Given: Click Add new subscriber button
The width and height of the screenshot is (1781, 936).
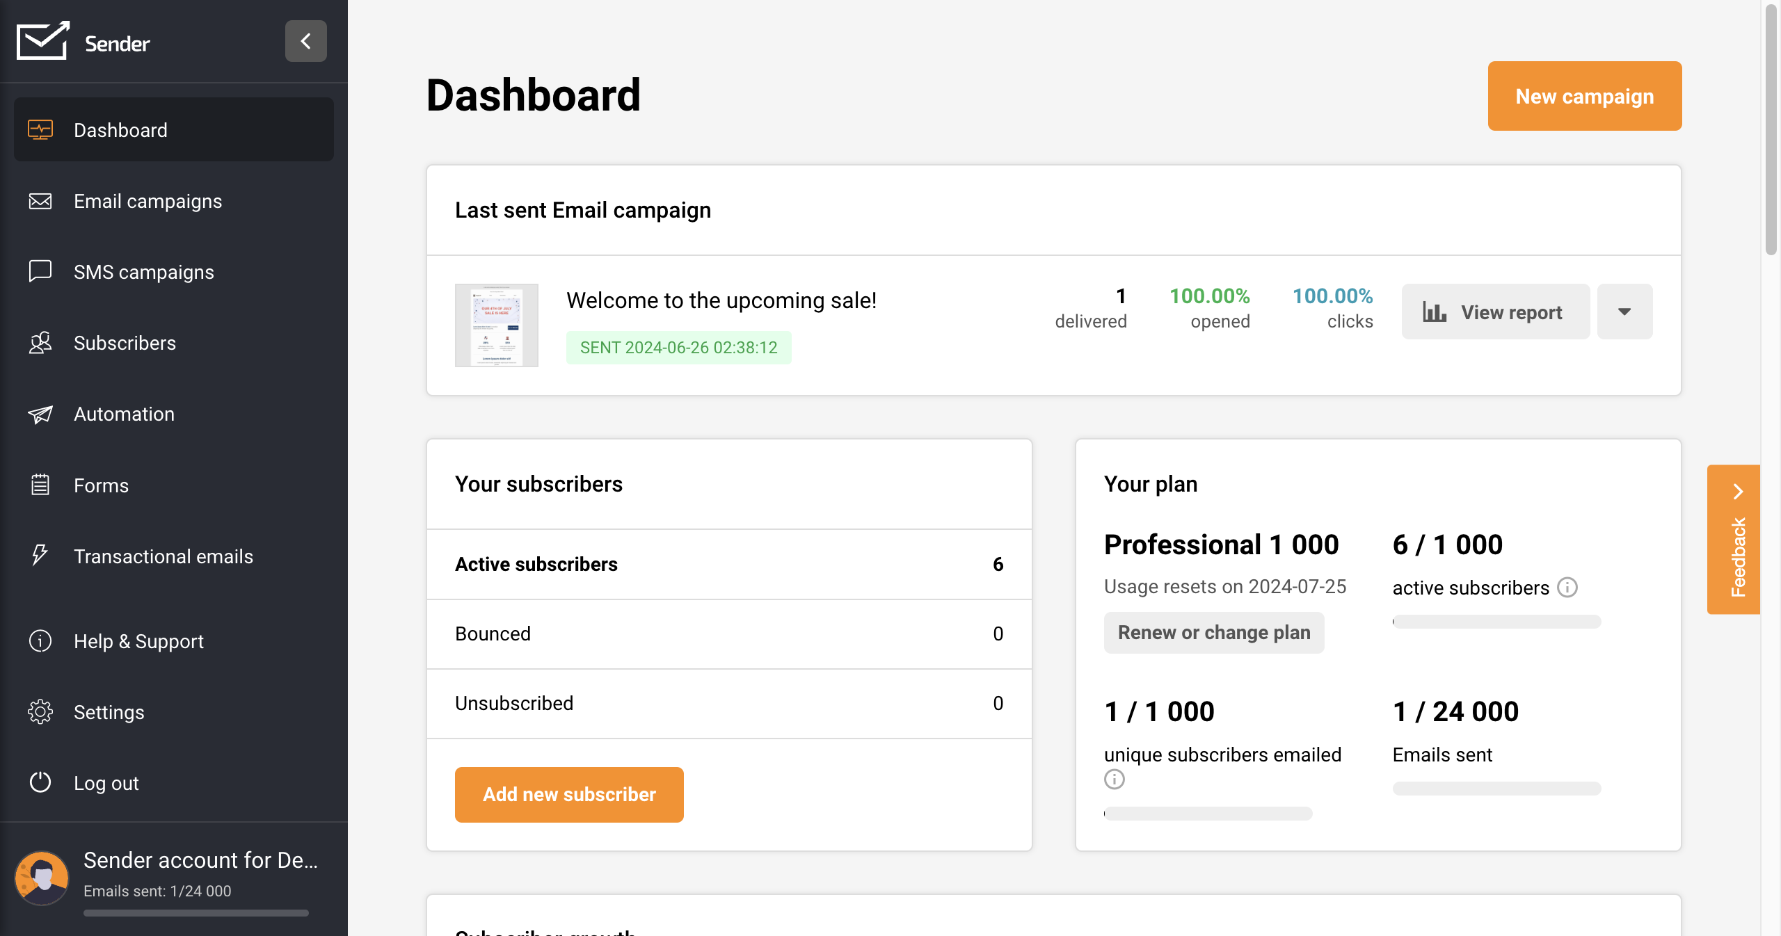Looking at the screenshot, I should pos(569,795).
